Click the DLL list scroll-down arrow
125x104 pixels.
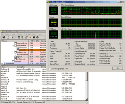(86, 99)
